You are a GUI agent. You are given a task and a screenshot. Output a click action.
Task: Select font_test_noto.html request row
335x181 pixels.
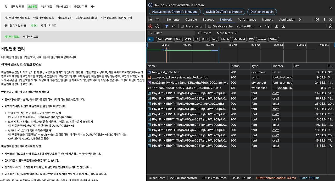(241, 72)
